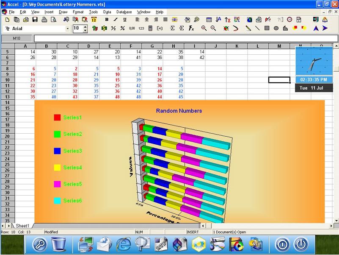Click the horizontal scrollbar right arrow
This screenshot has height=255, width=339.
pyautogui.click(x=332, y=226)
